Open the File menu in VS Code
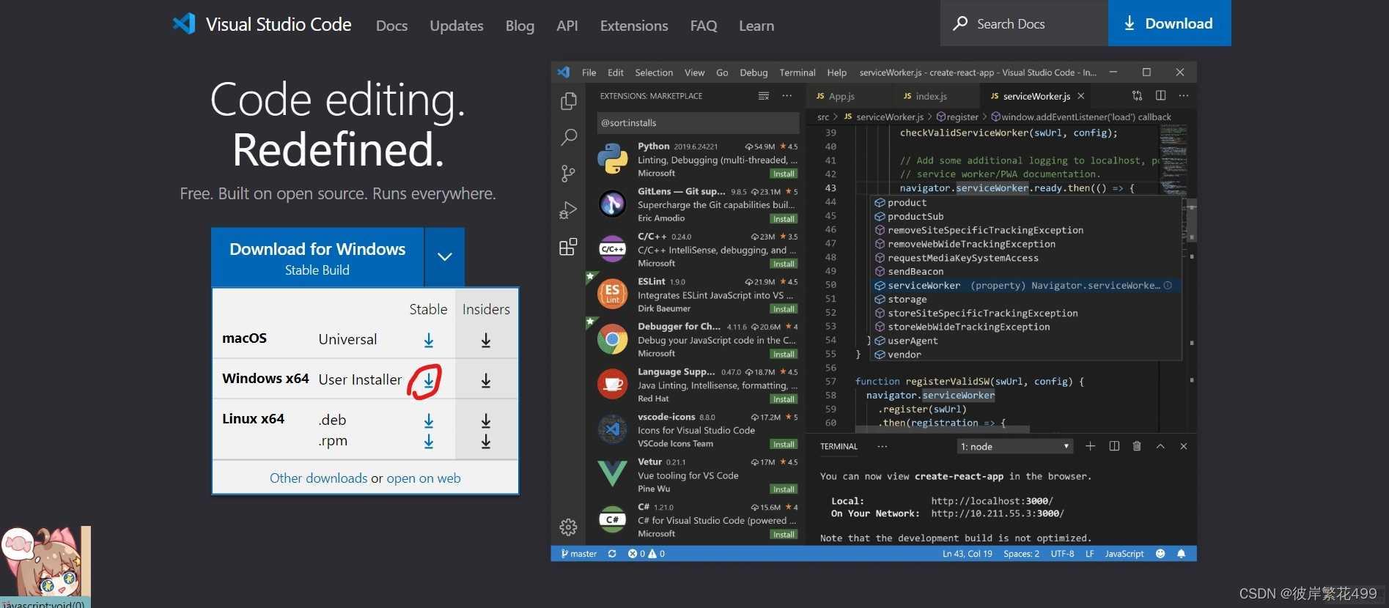The image size is (1389, 608). pos(589,73)
